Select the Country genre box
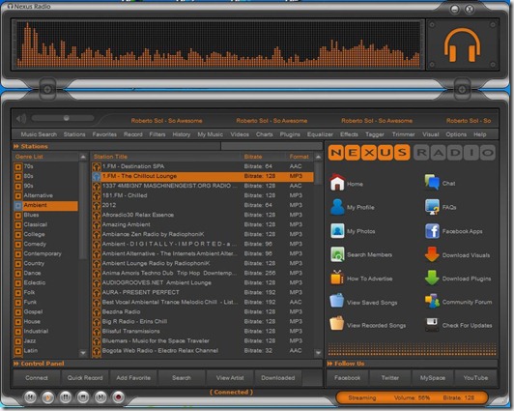This screenshot has width=514, height=411. pyautogui.click(x=18, y=264)
